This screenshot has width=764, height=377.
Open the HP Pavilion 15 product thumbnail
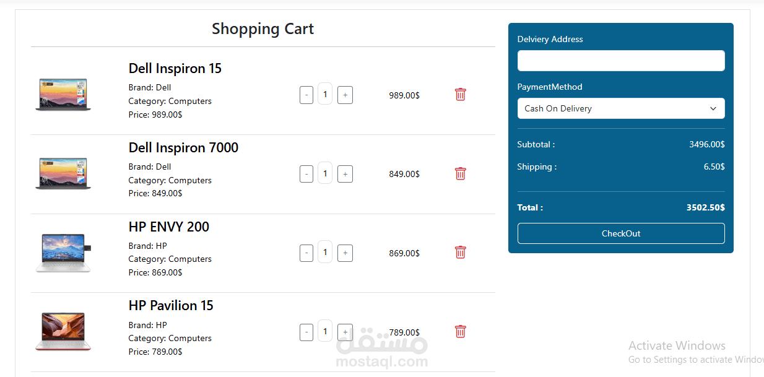click(x=63, y=332)
